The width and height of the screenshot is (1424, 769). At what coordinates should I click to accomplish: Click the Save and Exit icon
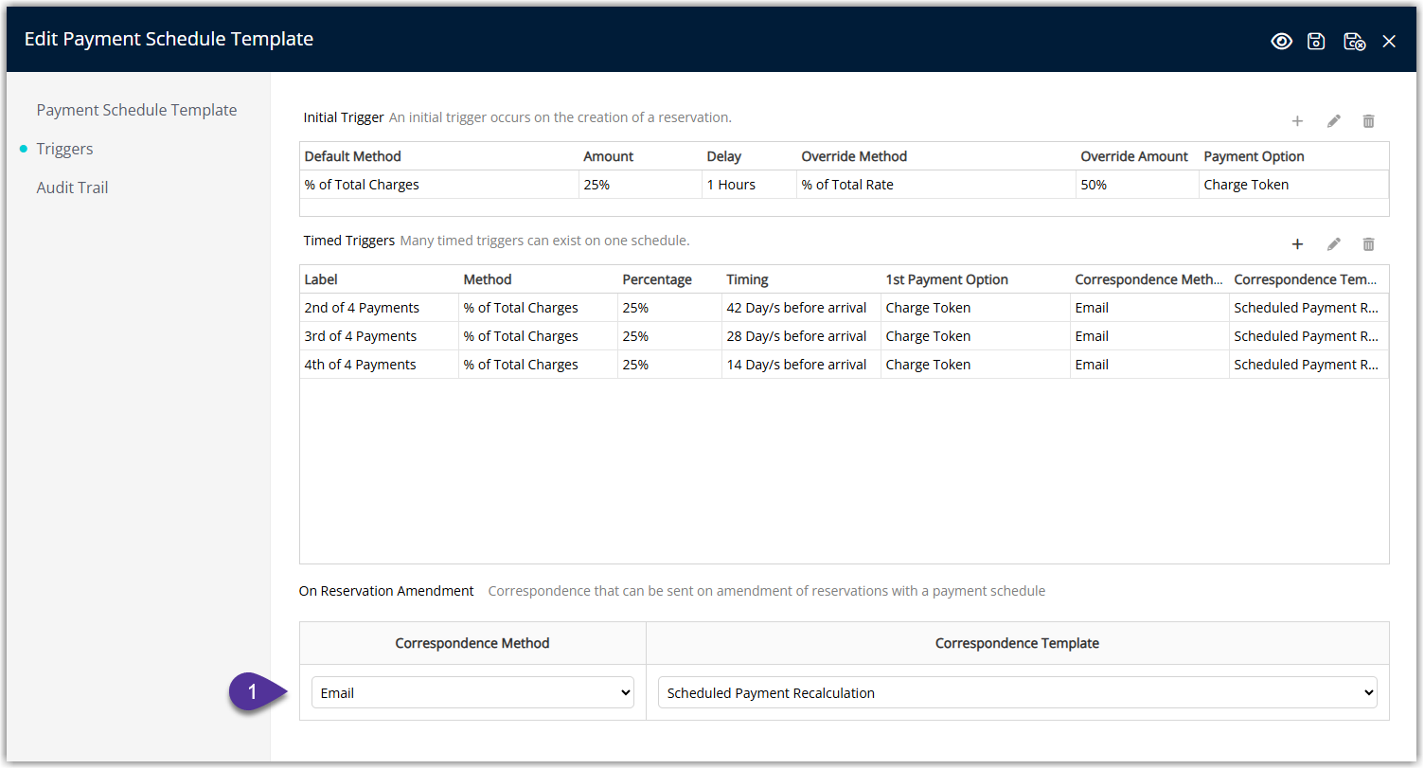coord(1354,41)
